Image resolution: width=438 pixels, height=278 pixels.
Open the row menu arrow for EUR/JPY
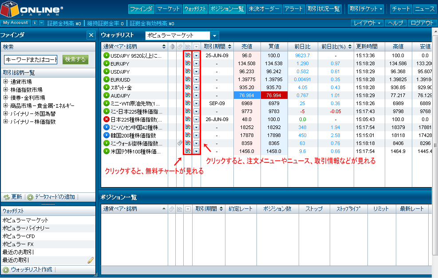click(x=197, y=63)
